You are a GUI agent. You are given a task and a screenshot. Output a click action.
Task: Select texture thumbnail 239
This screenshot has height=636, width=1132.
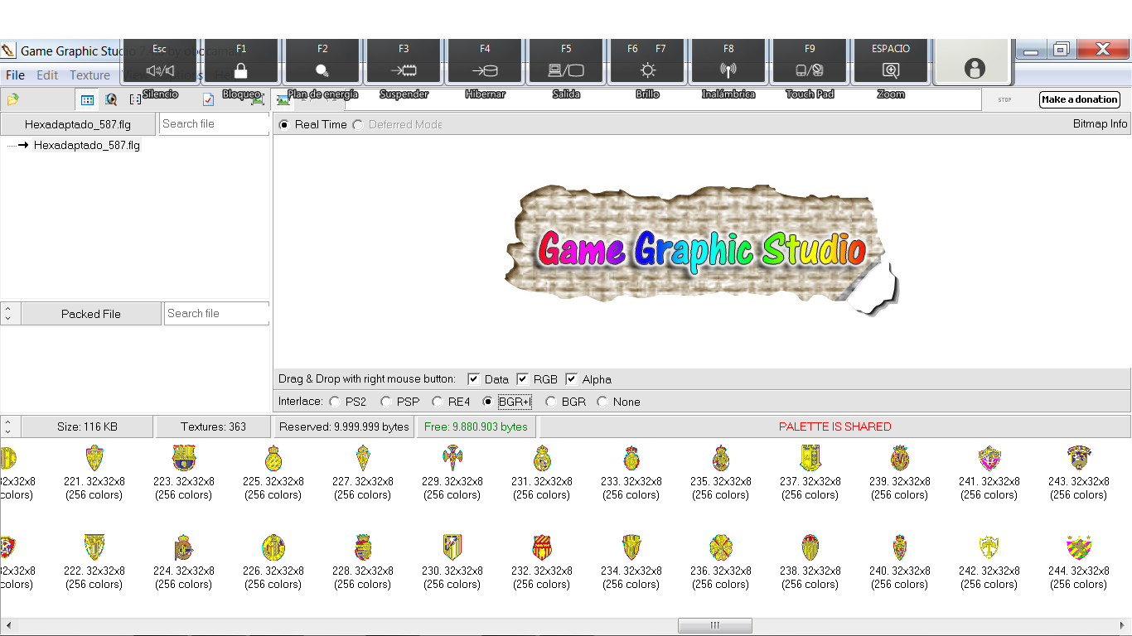(x=900, y=458)
